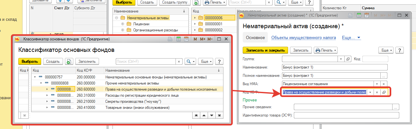
Task: Open the Группа field dropdown arrow
Action: tap(341, 59)
